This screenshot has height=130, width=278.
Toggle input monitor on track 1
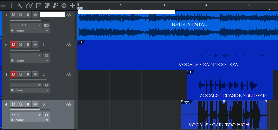pos(35,15)
